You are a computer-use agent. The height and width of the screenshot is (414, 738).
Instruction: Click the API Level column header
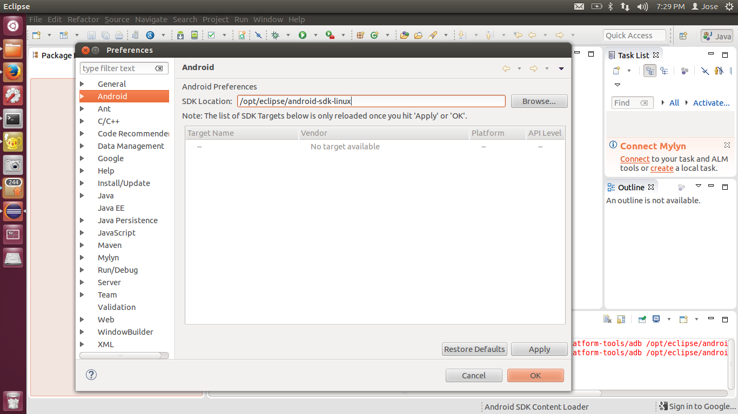pos(545,133)
